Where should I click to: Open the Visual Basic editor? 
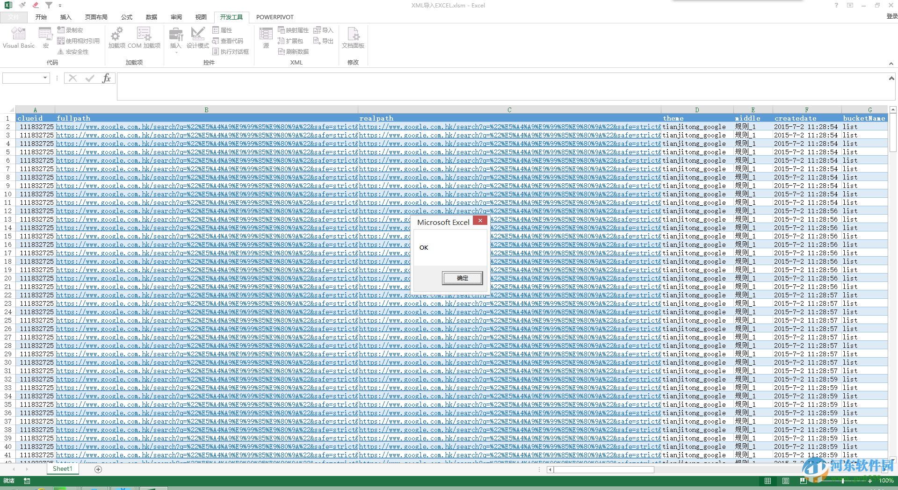[x=19, y=38]
